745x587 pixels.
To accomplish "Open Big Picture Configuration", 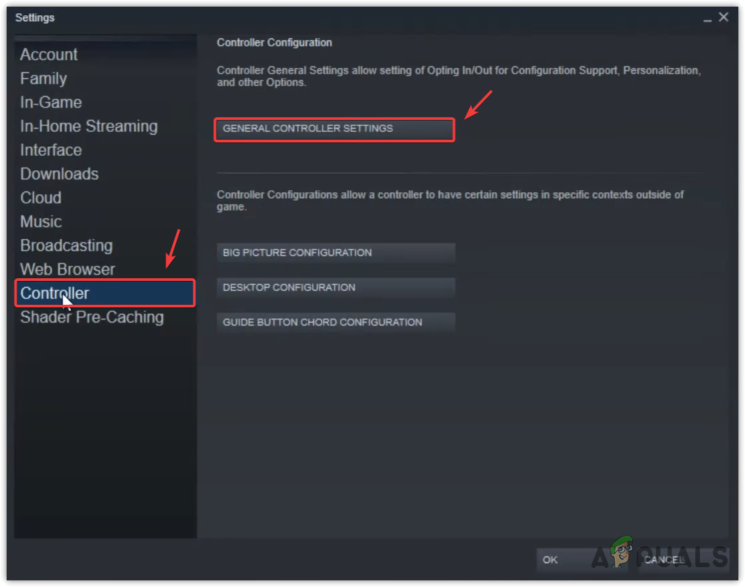I will tap(336, 253).
